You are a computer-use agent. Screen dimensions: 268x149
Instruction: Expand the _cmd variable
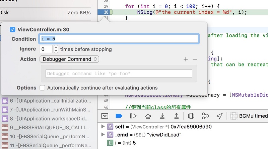coord(103,135)
